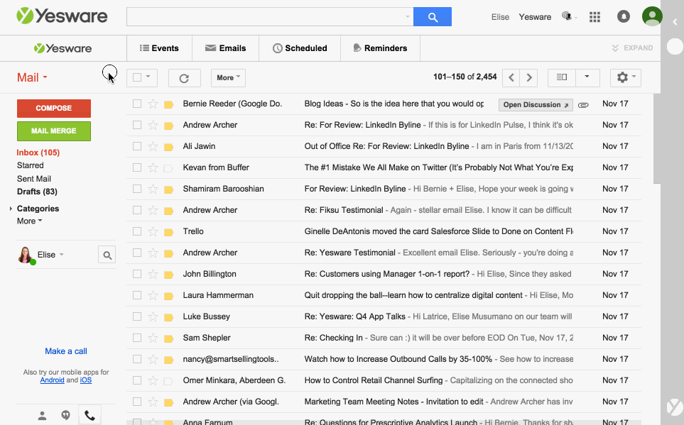The height and width of the screenshot is (425, 684).
Task: Toggle importance marker on Andrew Archer LinkedIn Byline email
Action: [x=168, y=126]
